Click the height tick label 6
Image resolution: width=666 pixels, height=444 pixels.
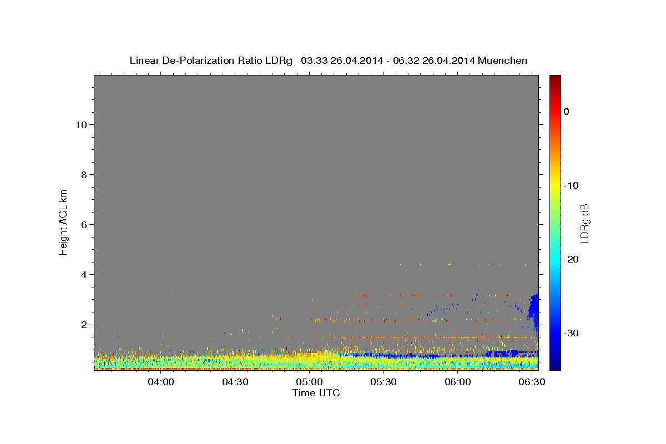click(83, 224)
